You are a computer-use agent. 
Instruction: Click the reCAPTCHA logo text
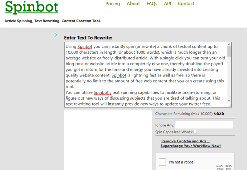coord(224,166)
